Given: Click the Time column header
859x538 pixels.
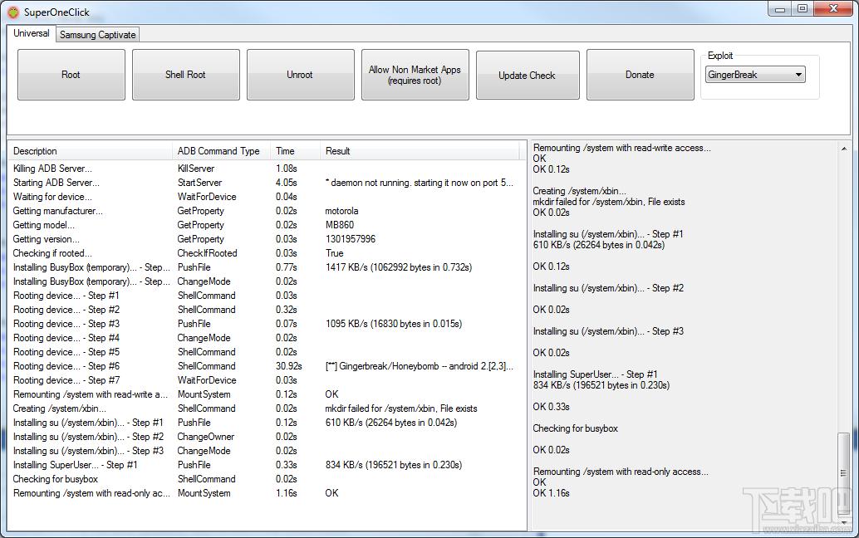Looking at the screenshot, I should [295, 151].
